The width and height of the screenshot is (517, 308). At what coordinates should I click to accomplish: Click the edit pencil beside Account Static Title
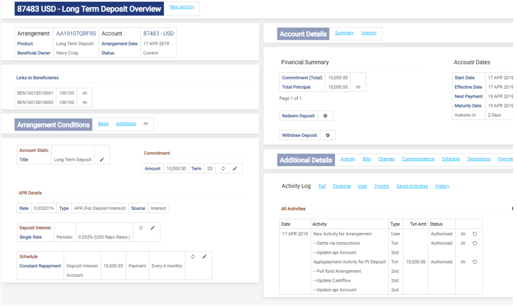tap(102, 160)
